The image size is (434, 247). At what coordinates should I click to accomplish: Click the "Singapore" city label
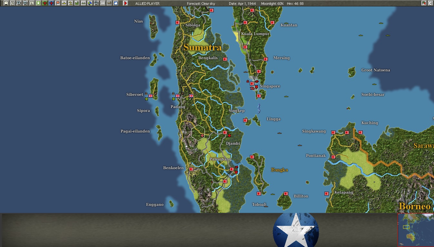270,86
